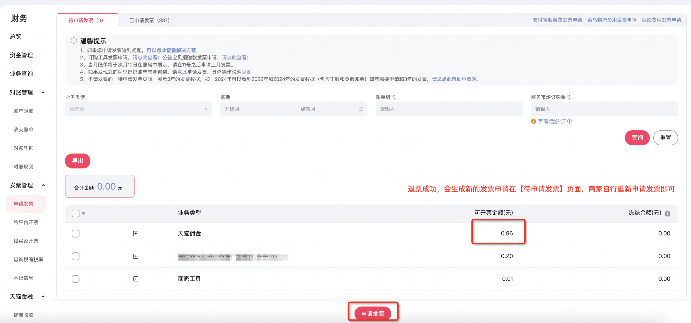691x323 pixels.
Task: Click the calendar icon in 账期 field
Action: 361,109
